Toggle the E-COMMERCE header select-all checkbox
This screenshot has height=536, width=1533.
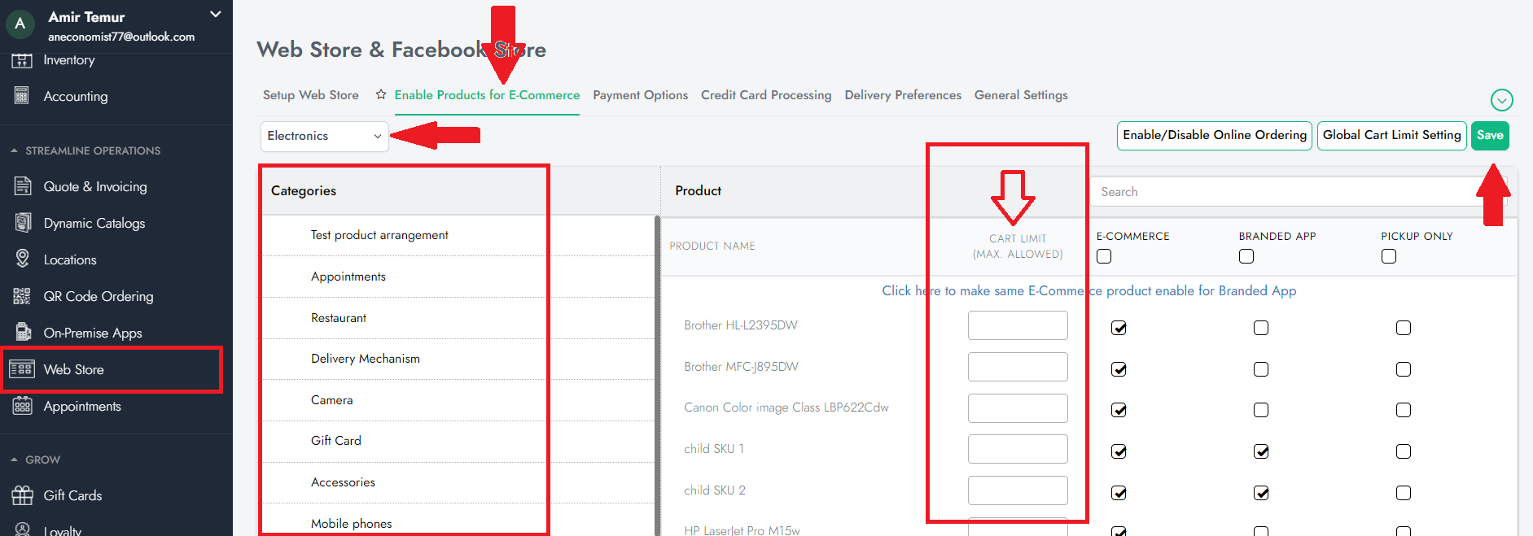point(1104,256)
